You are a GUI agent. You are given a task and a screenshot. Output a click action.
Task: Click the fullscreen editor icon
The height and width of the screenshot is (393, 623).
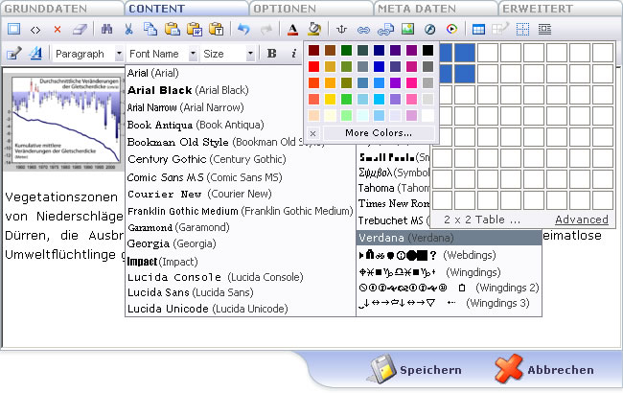13,29
